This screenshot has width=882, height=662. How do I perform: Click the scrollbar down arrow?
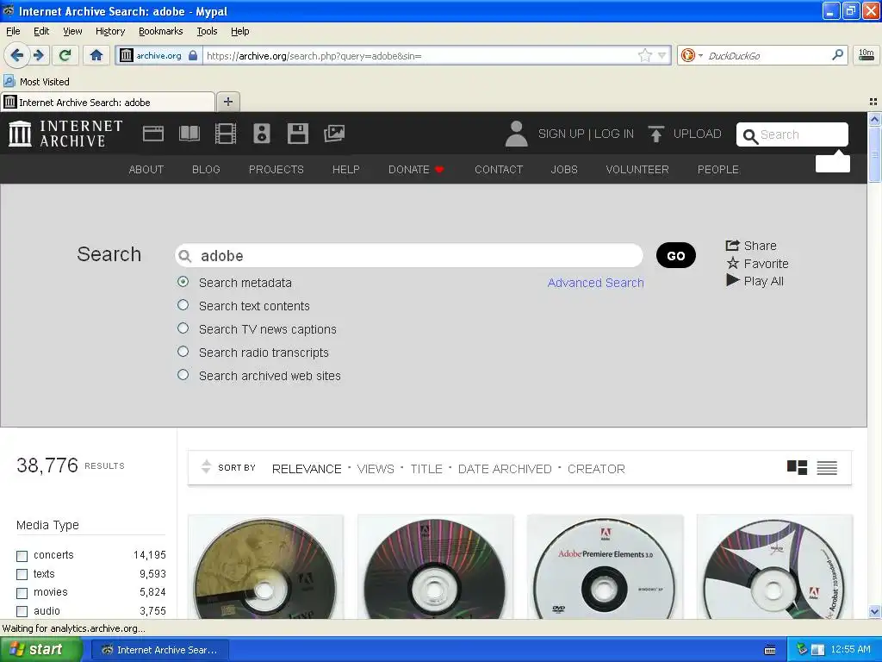pyautogui.click(x=874, y=612)
